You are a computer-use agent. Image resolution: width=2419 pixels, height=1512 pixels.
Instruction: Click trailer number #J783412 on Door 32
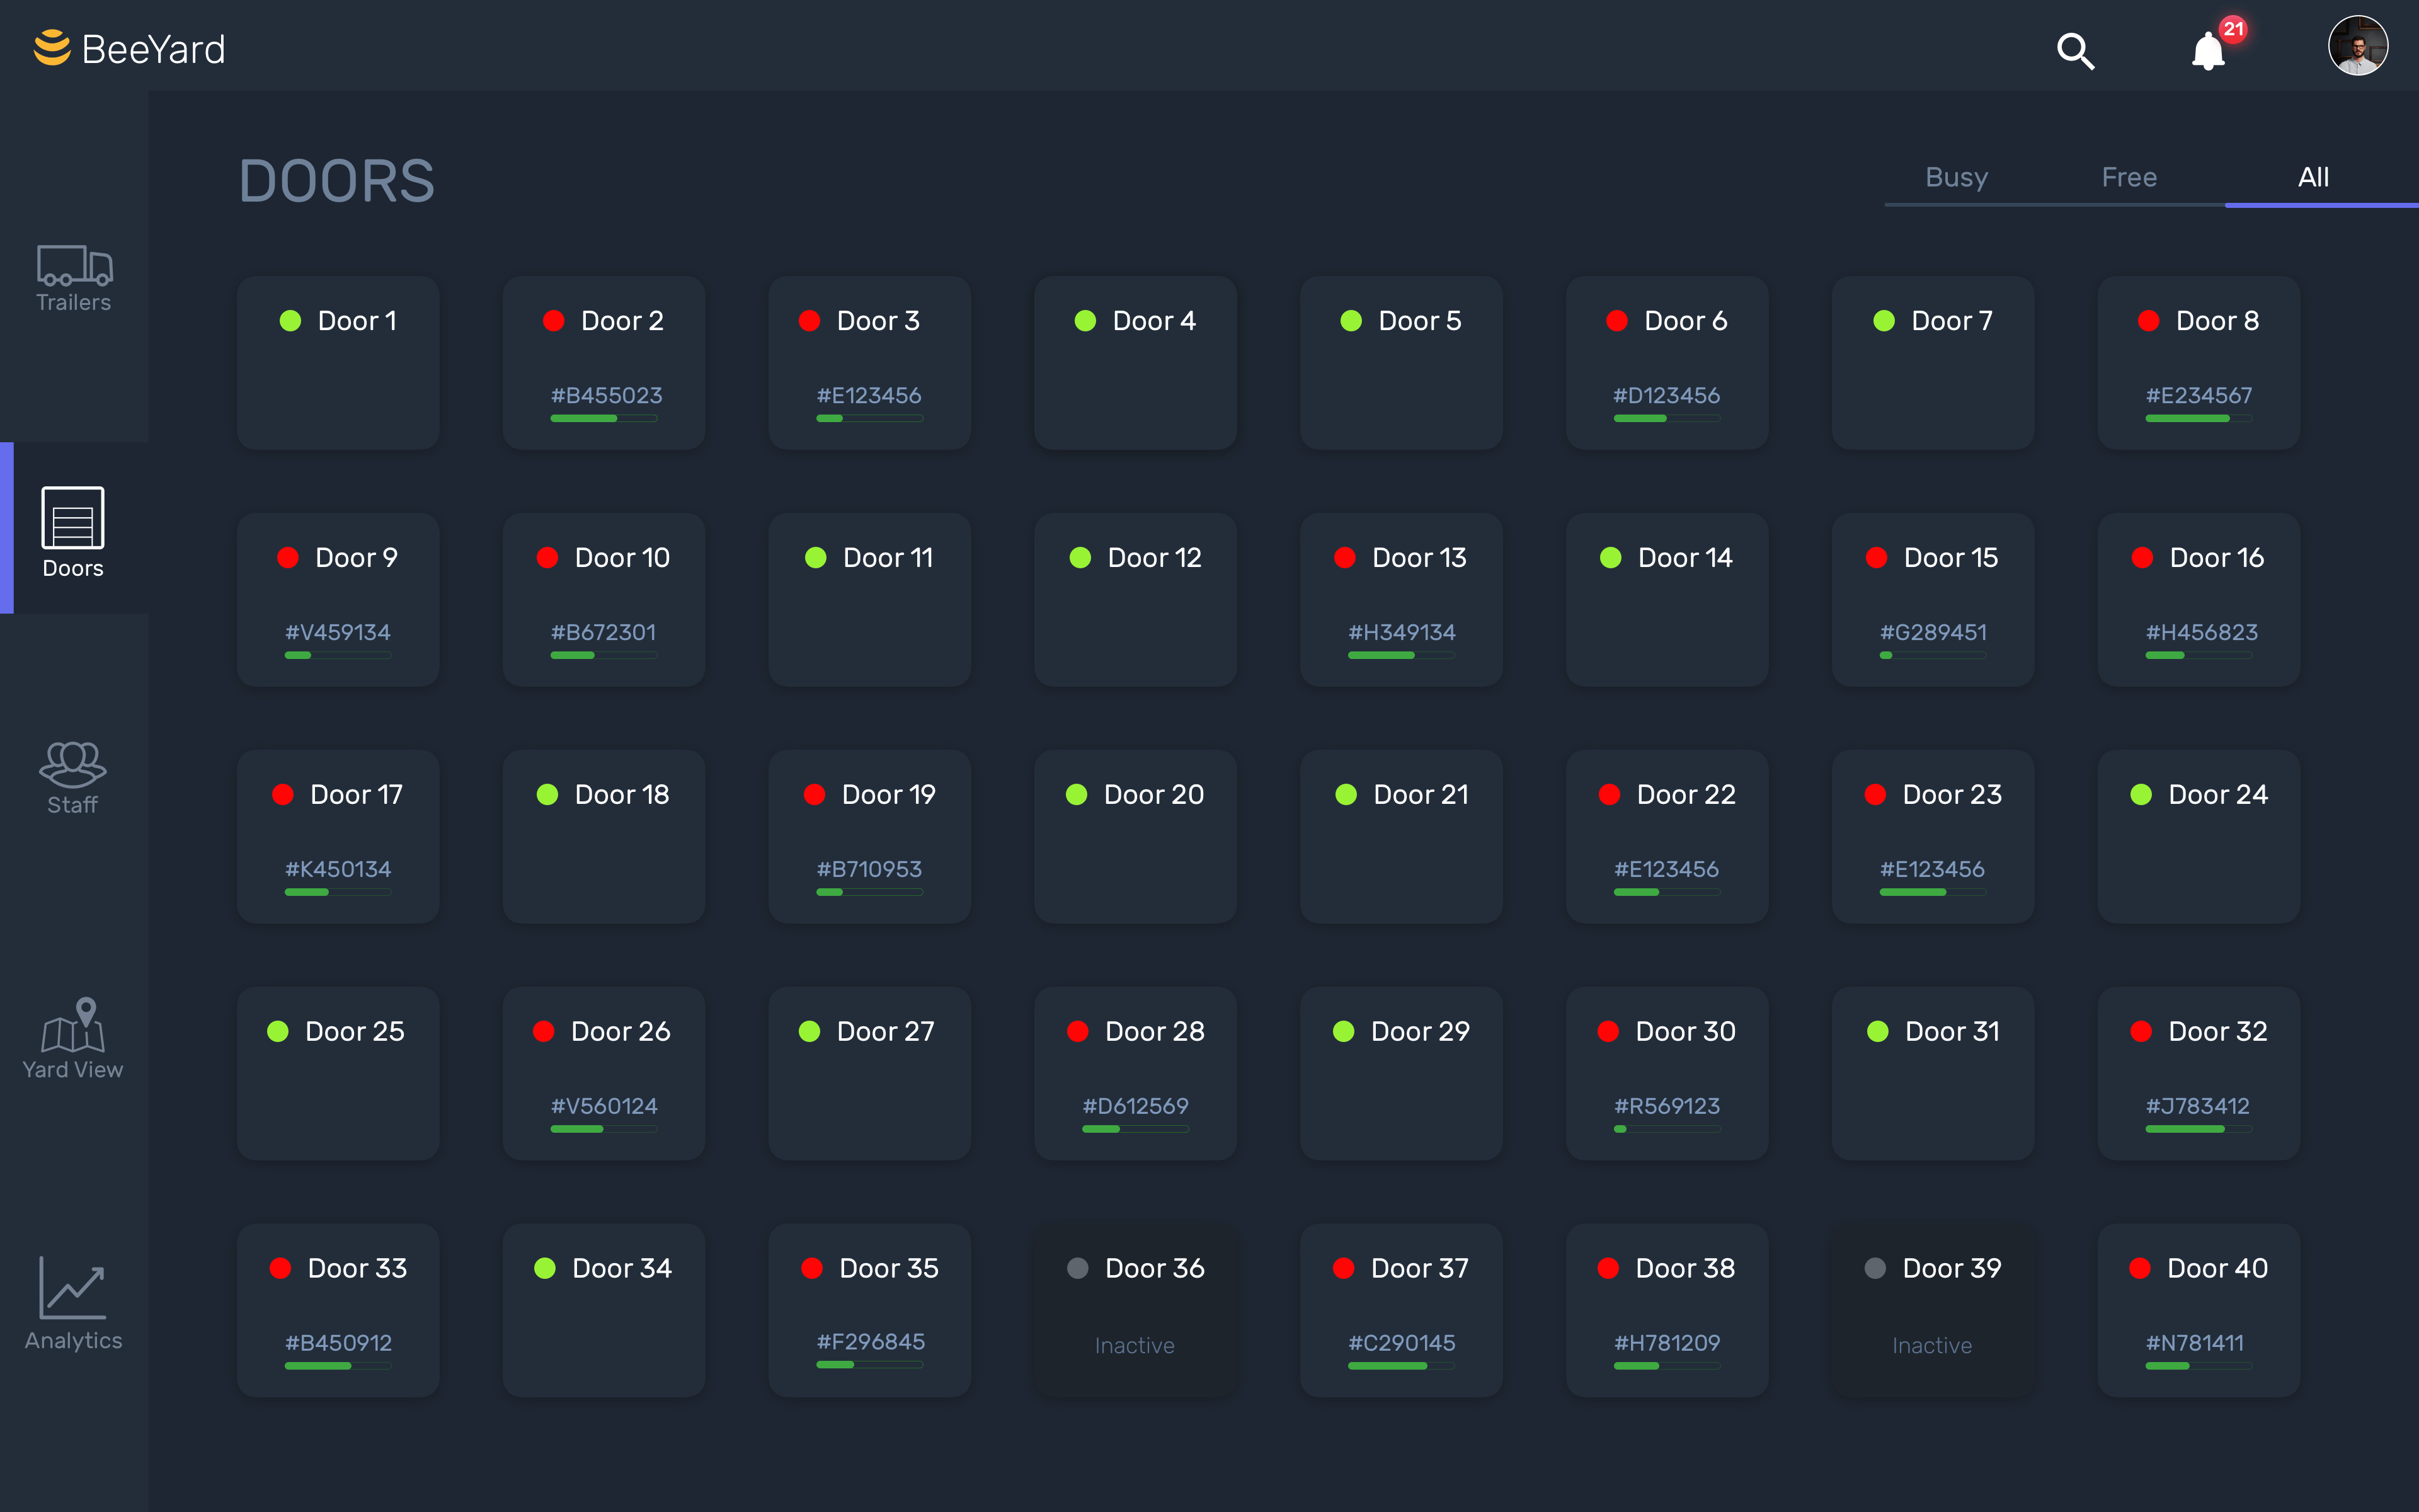pos(2197,1106)
